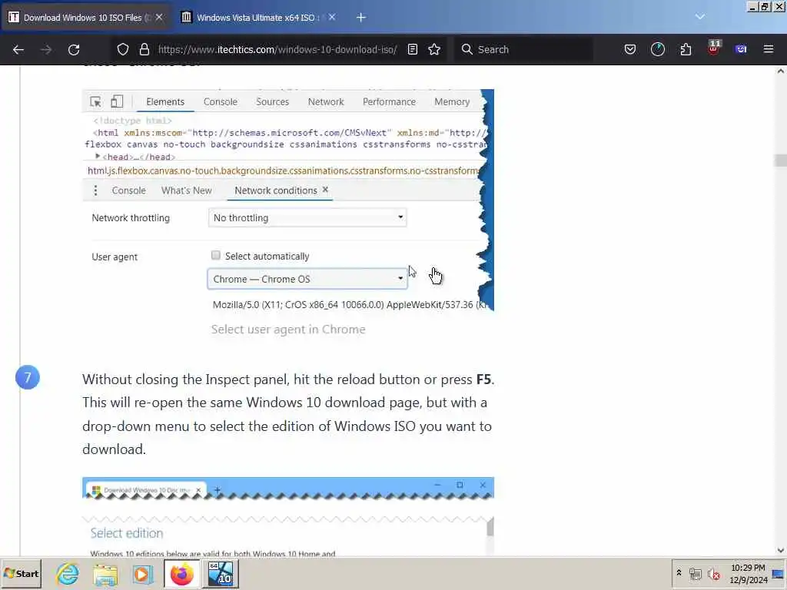Open a new tab with plus

[361, 18]
